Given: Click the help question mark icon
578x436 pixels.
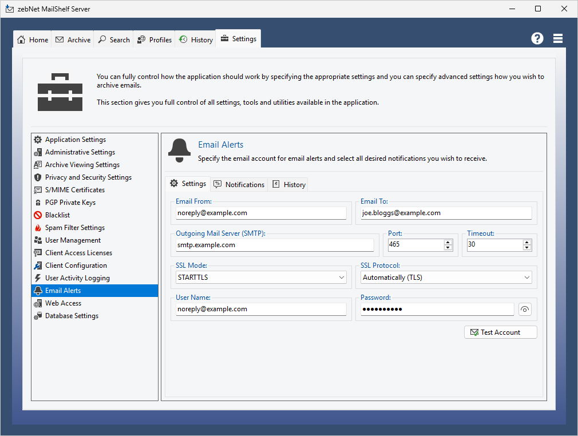Looking at the screenshot, I should coord(537,38).
